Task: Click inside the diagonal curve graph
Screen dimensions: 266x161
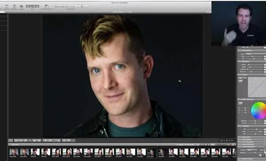Action: [257, 87]
